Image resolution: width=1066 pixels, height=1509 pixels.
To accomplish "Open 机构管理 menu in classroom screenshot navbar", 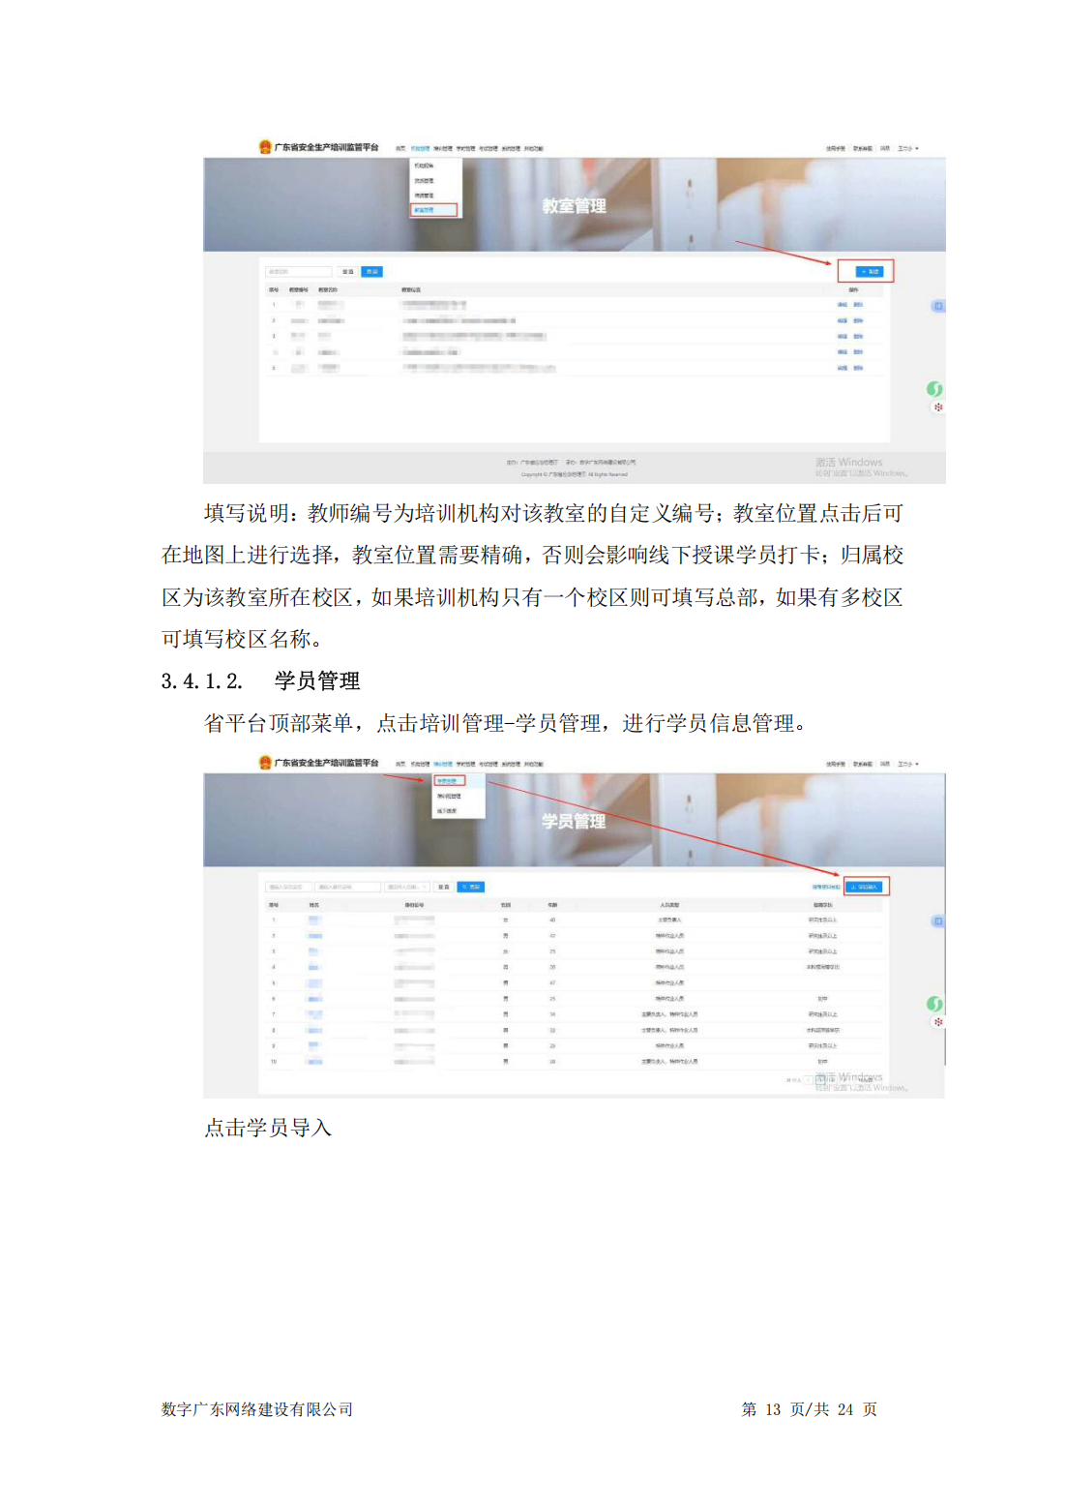I will (x=420, y=149).
